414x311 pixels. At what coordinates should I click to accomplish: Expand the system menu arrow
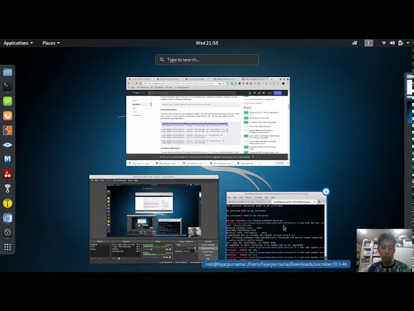coord(408,43)
